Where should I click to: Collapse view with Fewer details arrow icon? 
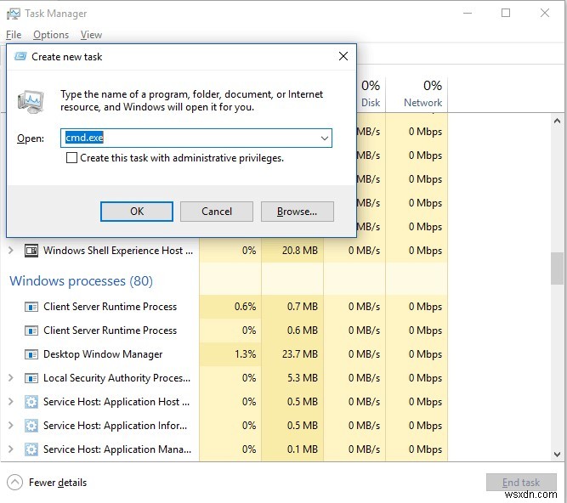pos(14,483)
